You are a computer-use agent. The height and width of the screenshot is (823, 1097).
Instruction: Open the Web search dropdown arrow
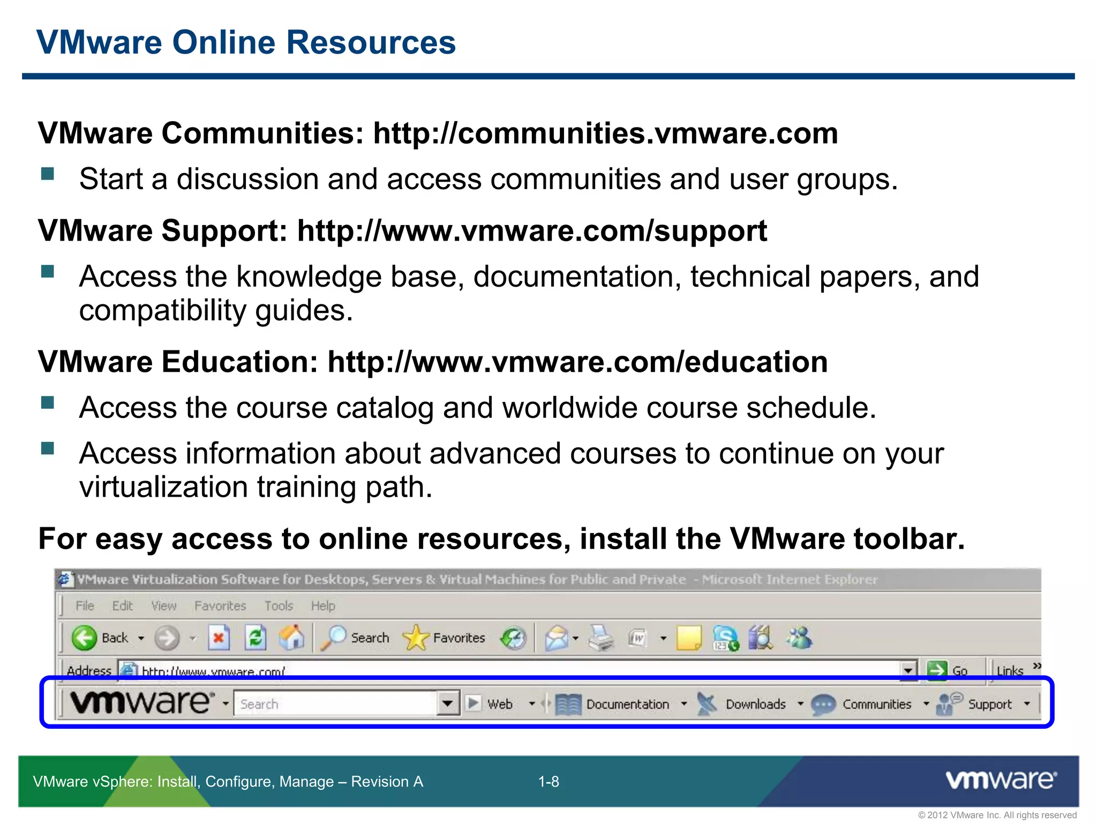(x=532, y=704)
